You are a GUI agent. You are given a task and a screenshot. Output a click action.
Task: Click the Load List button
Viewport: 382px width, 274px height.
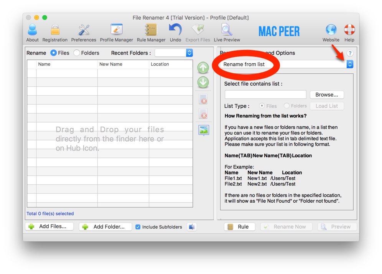(x=327, y=106)
